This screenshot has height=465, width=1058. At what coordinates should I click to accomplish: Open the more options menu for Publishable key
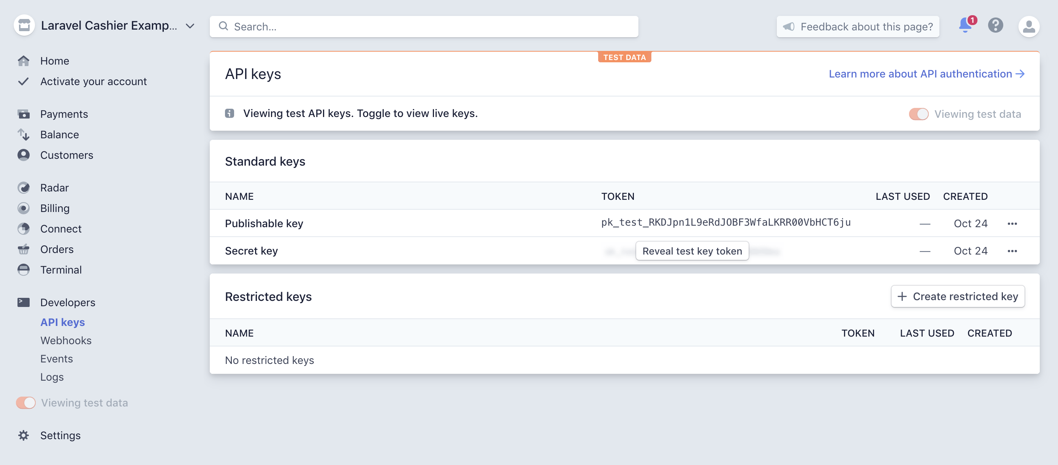point(1012,223)
